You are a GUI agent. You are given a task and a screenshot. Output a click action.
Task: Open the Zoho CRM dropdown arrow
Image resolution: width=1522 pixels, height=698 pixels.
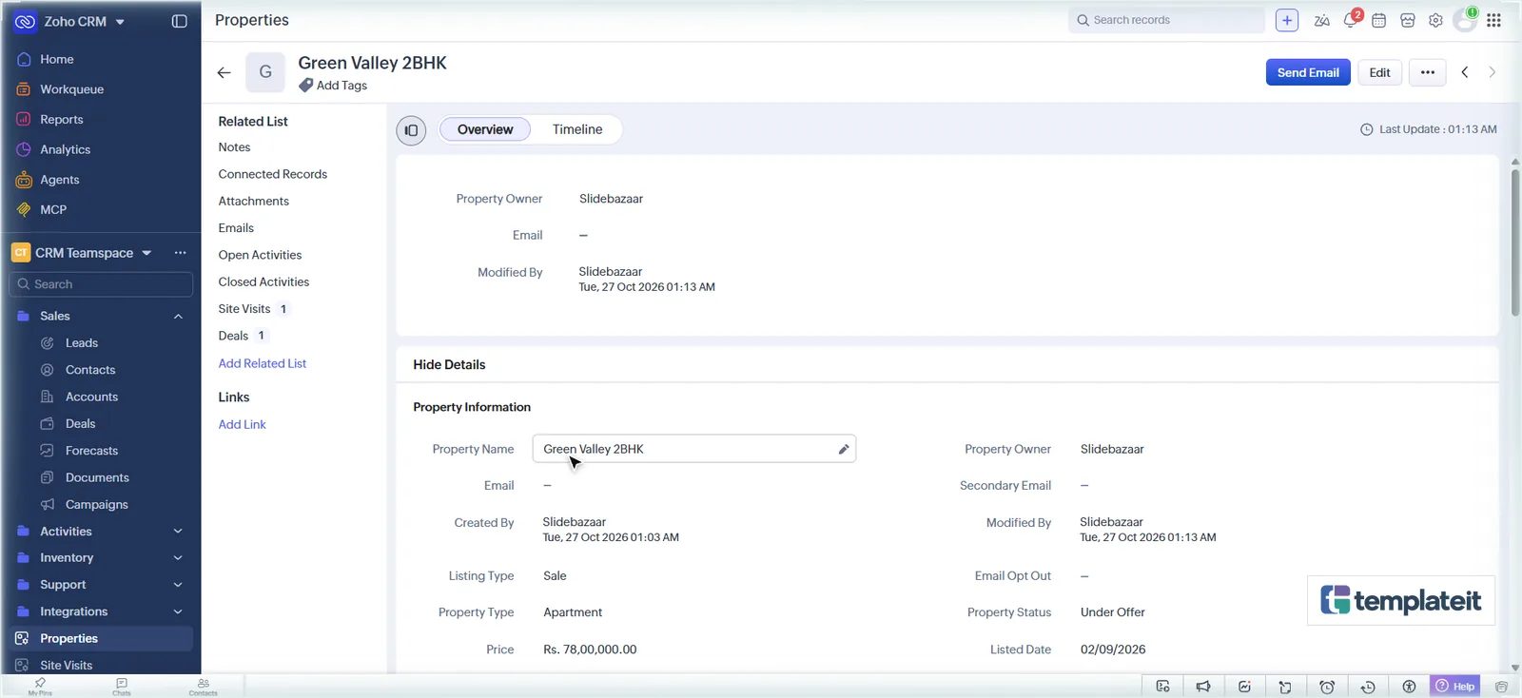point(120,22)
